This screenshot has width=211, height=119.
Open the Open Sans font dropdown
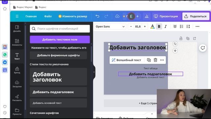point(110,26)
